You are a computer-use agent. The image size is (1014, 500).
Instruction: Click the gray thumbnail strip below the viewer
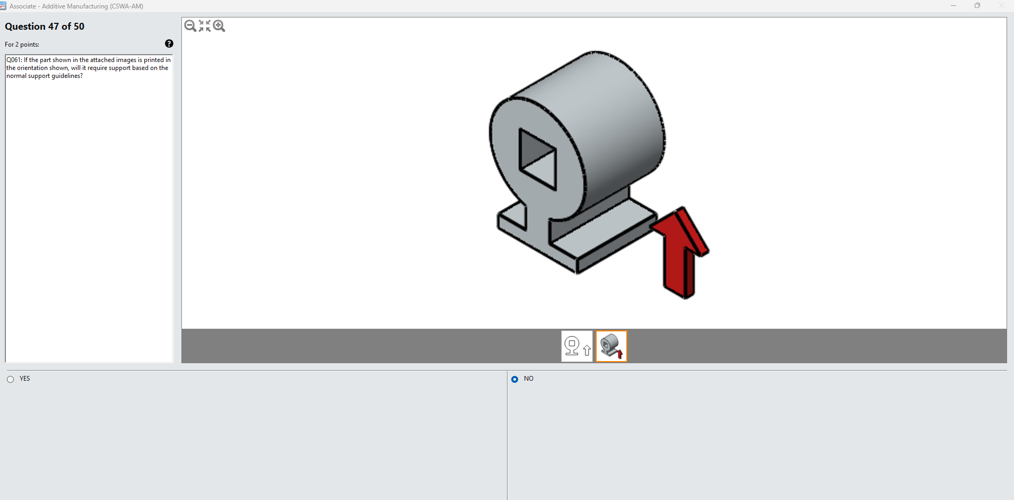point(371,346)
